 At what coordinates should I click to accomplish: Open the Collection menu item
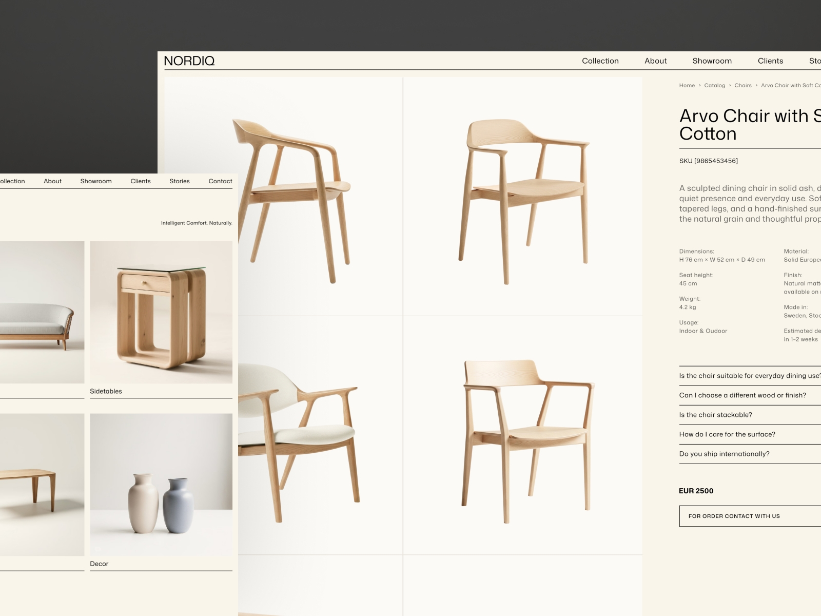600,61
